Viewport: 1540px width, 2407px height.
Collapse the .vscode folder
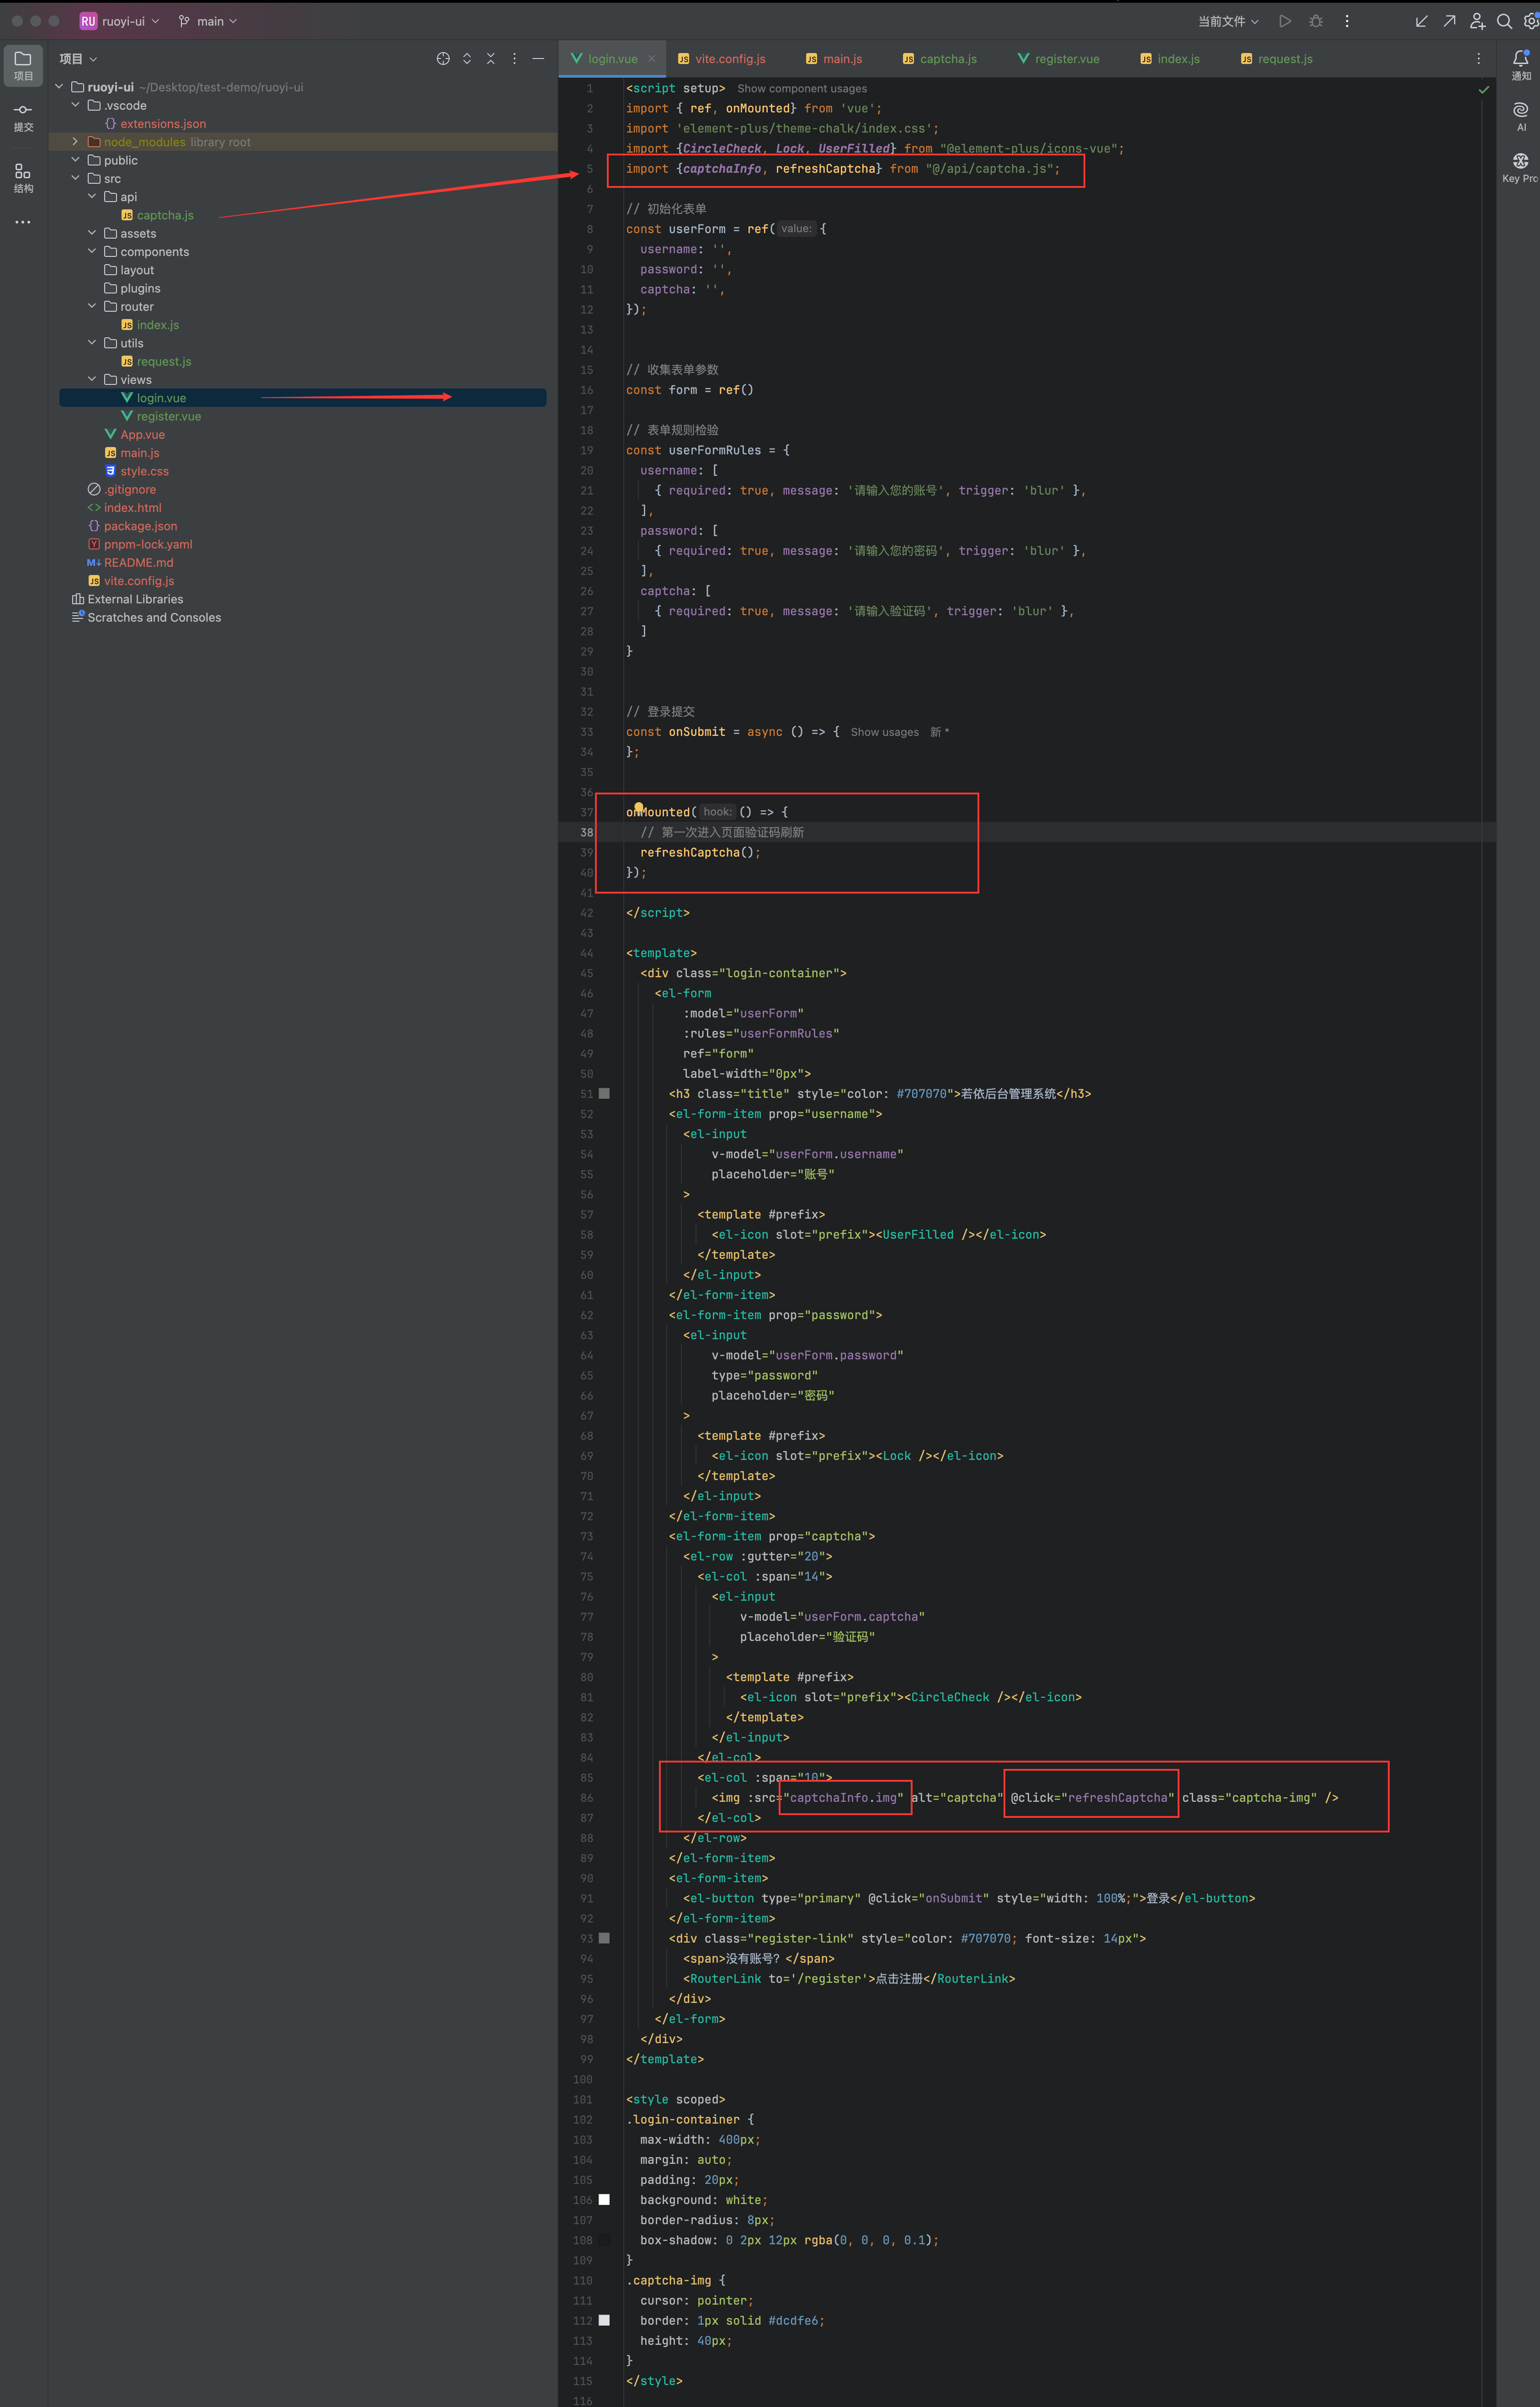pyautogui.click(x=75, y=105)
